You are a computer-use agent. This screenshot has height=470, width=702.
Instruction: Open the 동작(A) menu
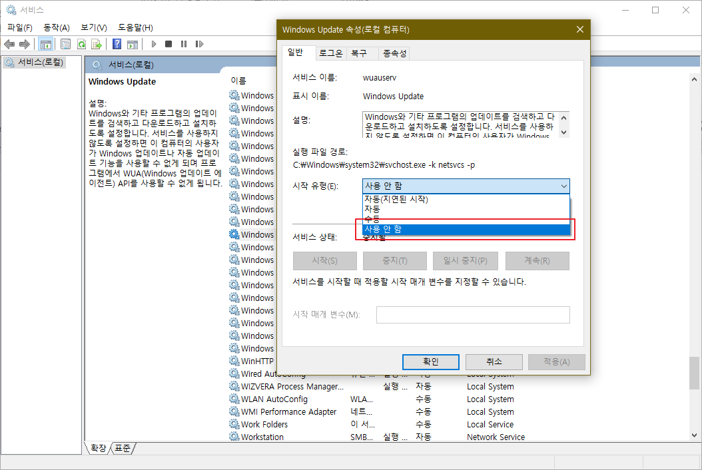pos(57,28)
